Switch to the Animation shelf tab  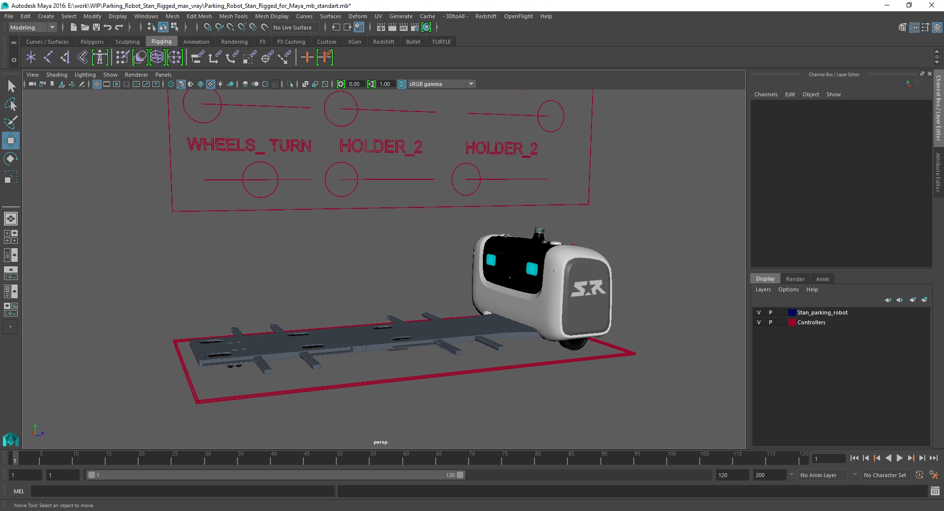(196, 42)
